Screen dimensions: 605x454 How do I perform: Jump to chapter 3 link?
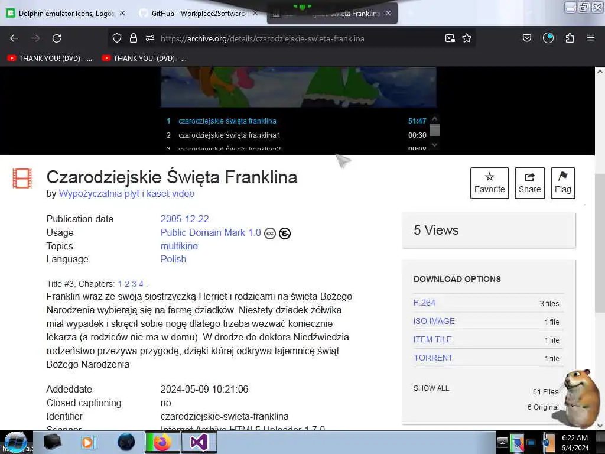[x=134, y=284]
